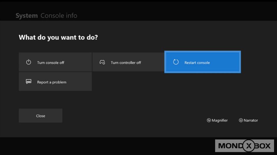The width and height of the screenshot is (277, 155).
Task: Click the circular arrow restart icon
Action: tap(176, 62)
